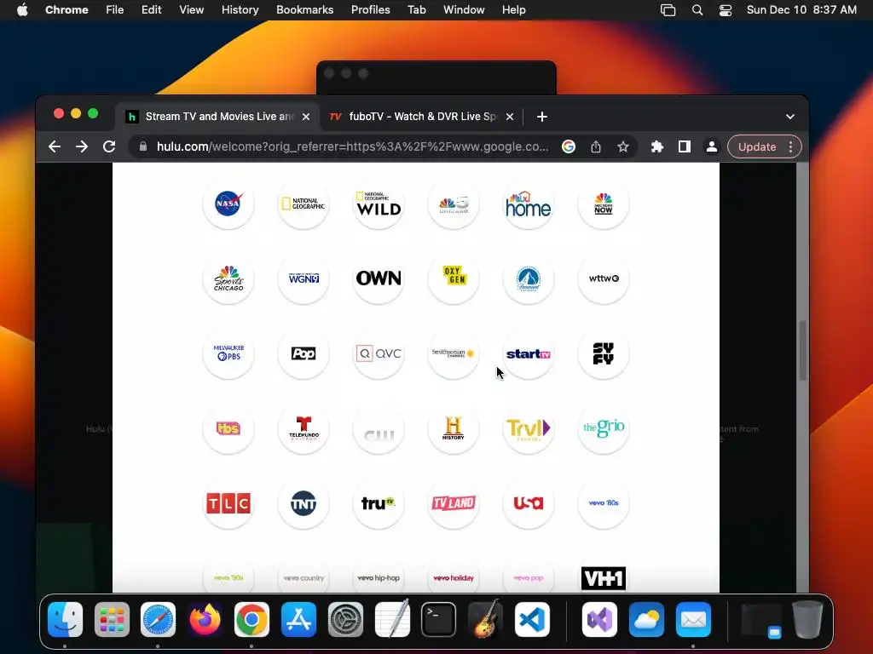Click the NBC 5 Chicago logo
The image size is (873, 654).
click(x=454, y=204)
